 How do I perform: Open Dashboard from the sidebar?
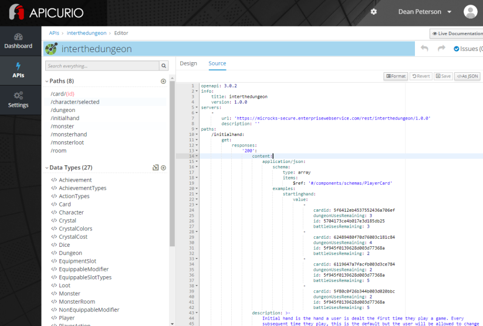[18, 40]
